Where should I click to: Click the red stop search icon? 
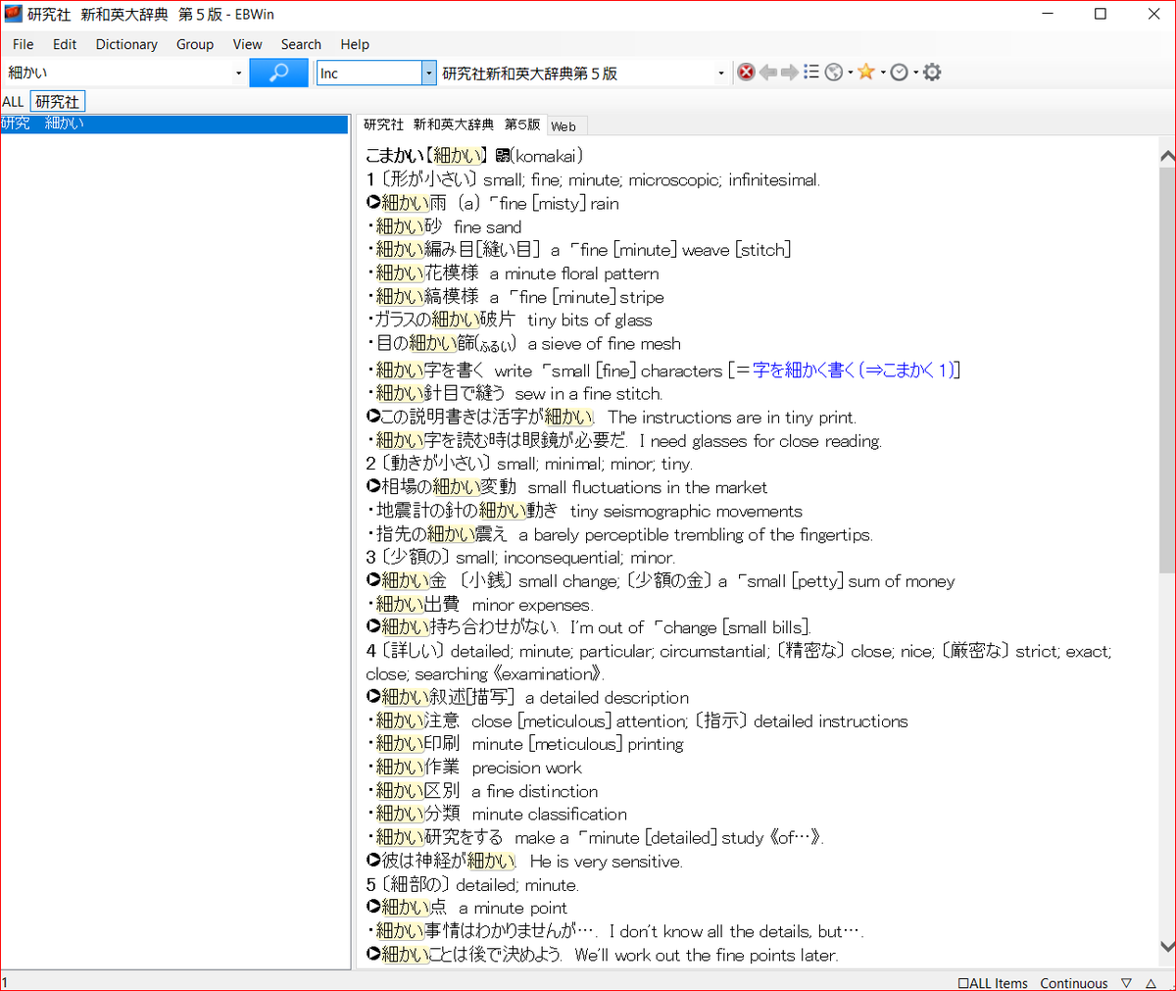click(x=746, y=73)
